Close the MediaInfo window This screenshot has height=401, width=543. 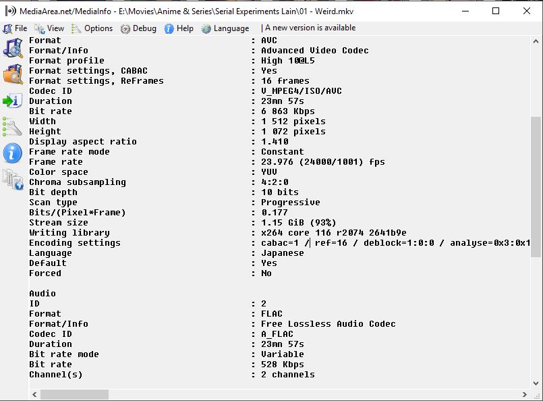coord(527,11)
